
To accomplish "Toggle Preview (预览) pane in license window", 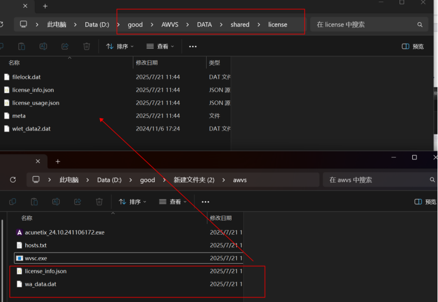I will (413, 46).
